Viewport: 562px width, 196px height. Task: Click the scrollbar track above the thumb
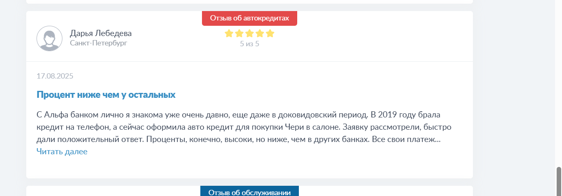[x=559, y=82]
